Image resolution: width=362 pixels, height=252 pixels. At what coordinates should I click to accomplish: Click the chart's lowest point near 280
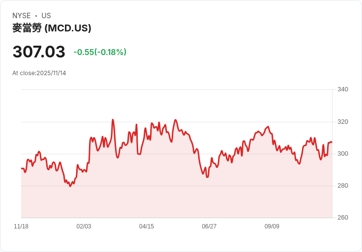(70, 186)
